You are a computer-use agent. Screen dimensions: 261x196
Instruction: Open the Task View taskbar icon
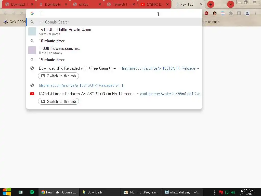click(x=20, y=192)
